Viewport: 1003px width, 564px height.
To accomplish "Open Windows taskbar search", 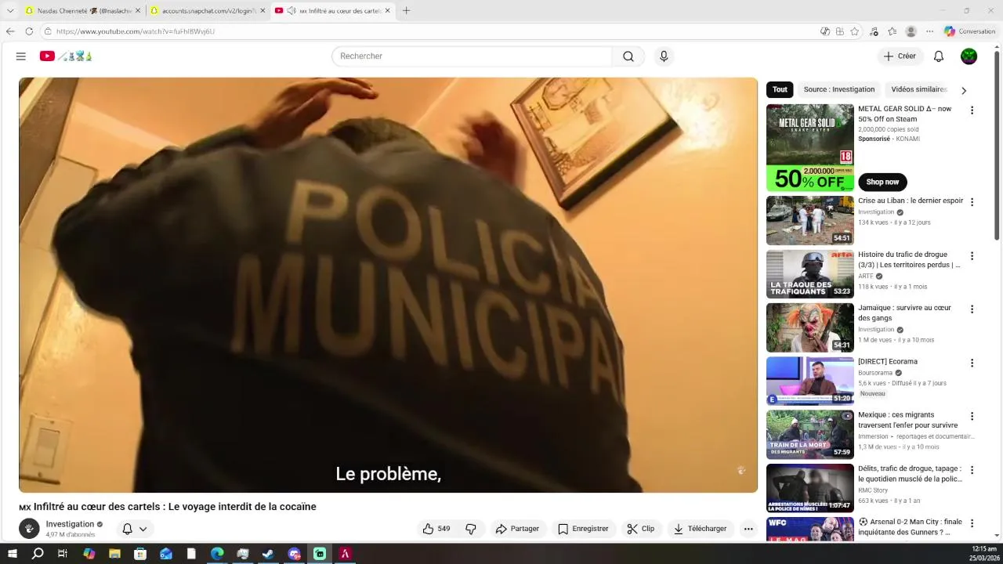I will point(38,554).
